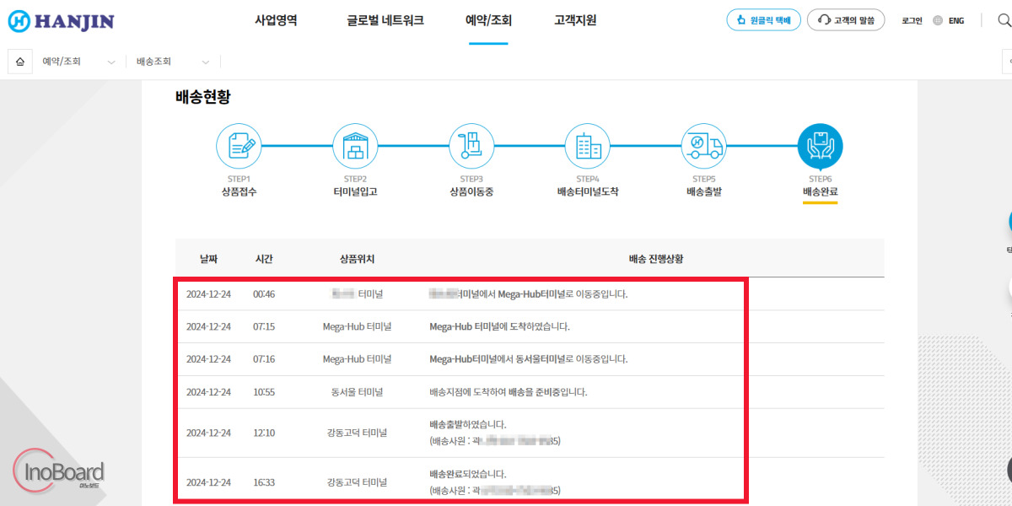Screen dimensions: 1012x506
Task: Click 강동고덕 터미널 in the 12:10 row
Action: click(x=357, y=433)
